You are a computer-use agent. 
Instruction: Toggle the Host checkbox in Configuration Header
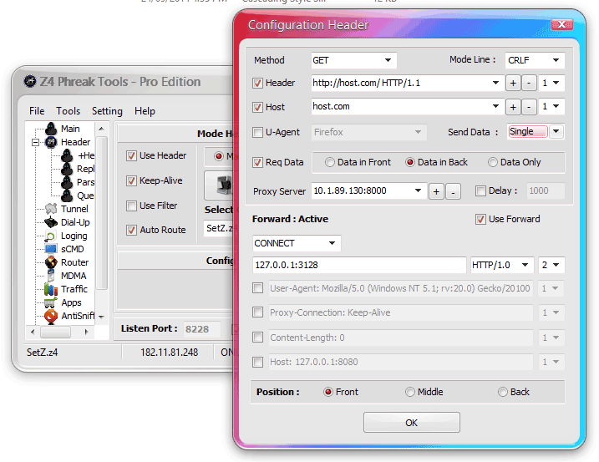pyautogui.click(x=257, y=107)
